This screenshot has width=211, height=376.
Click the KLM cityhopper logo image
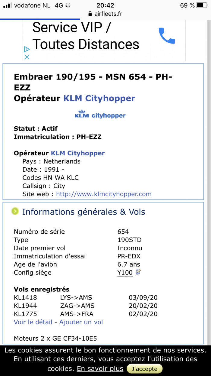point(100,115)
